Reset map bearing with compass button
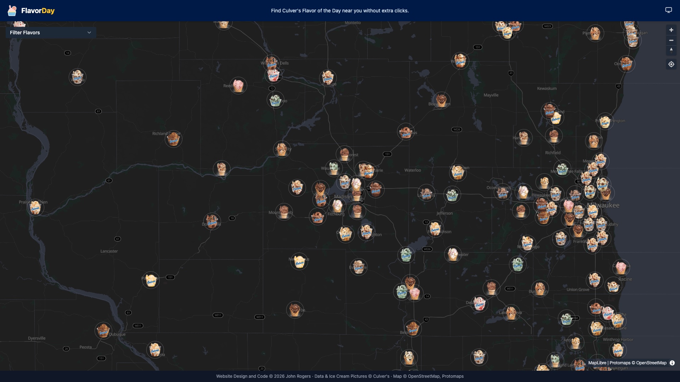Screen dimensions: 680x382 [671, 50]
